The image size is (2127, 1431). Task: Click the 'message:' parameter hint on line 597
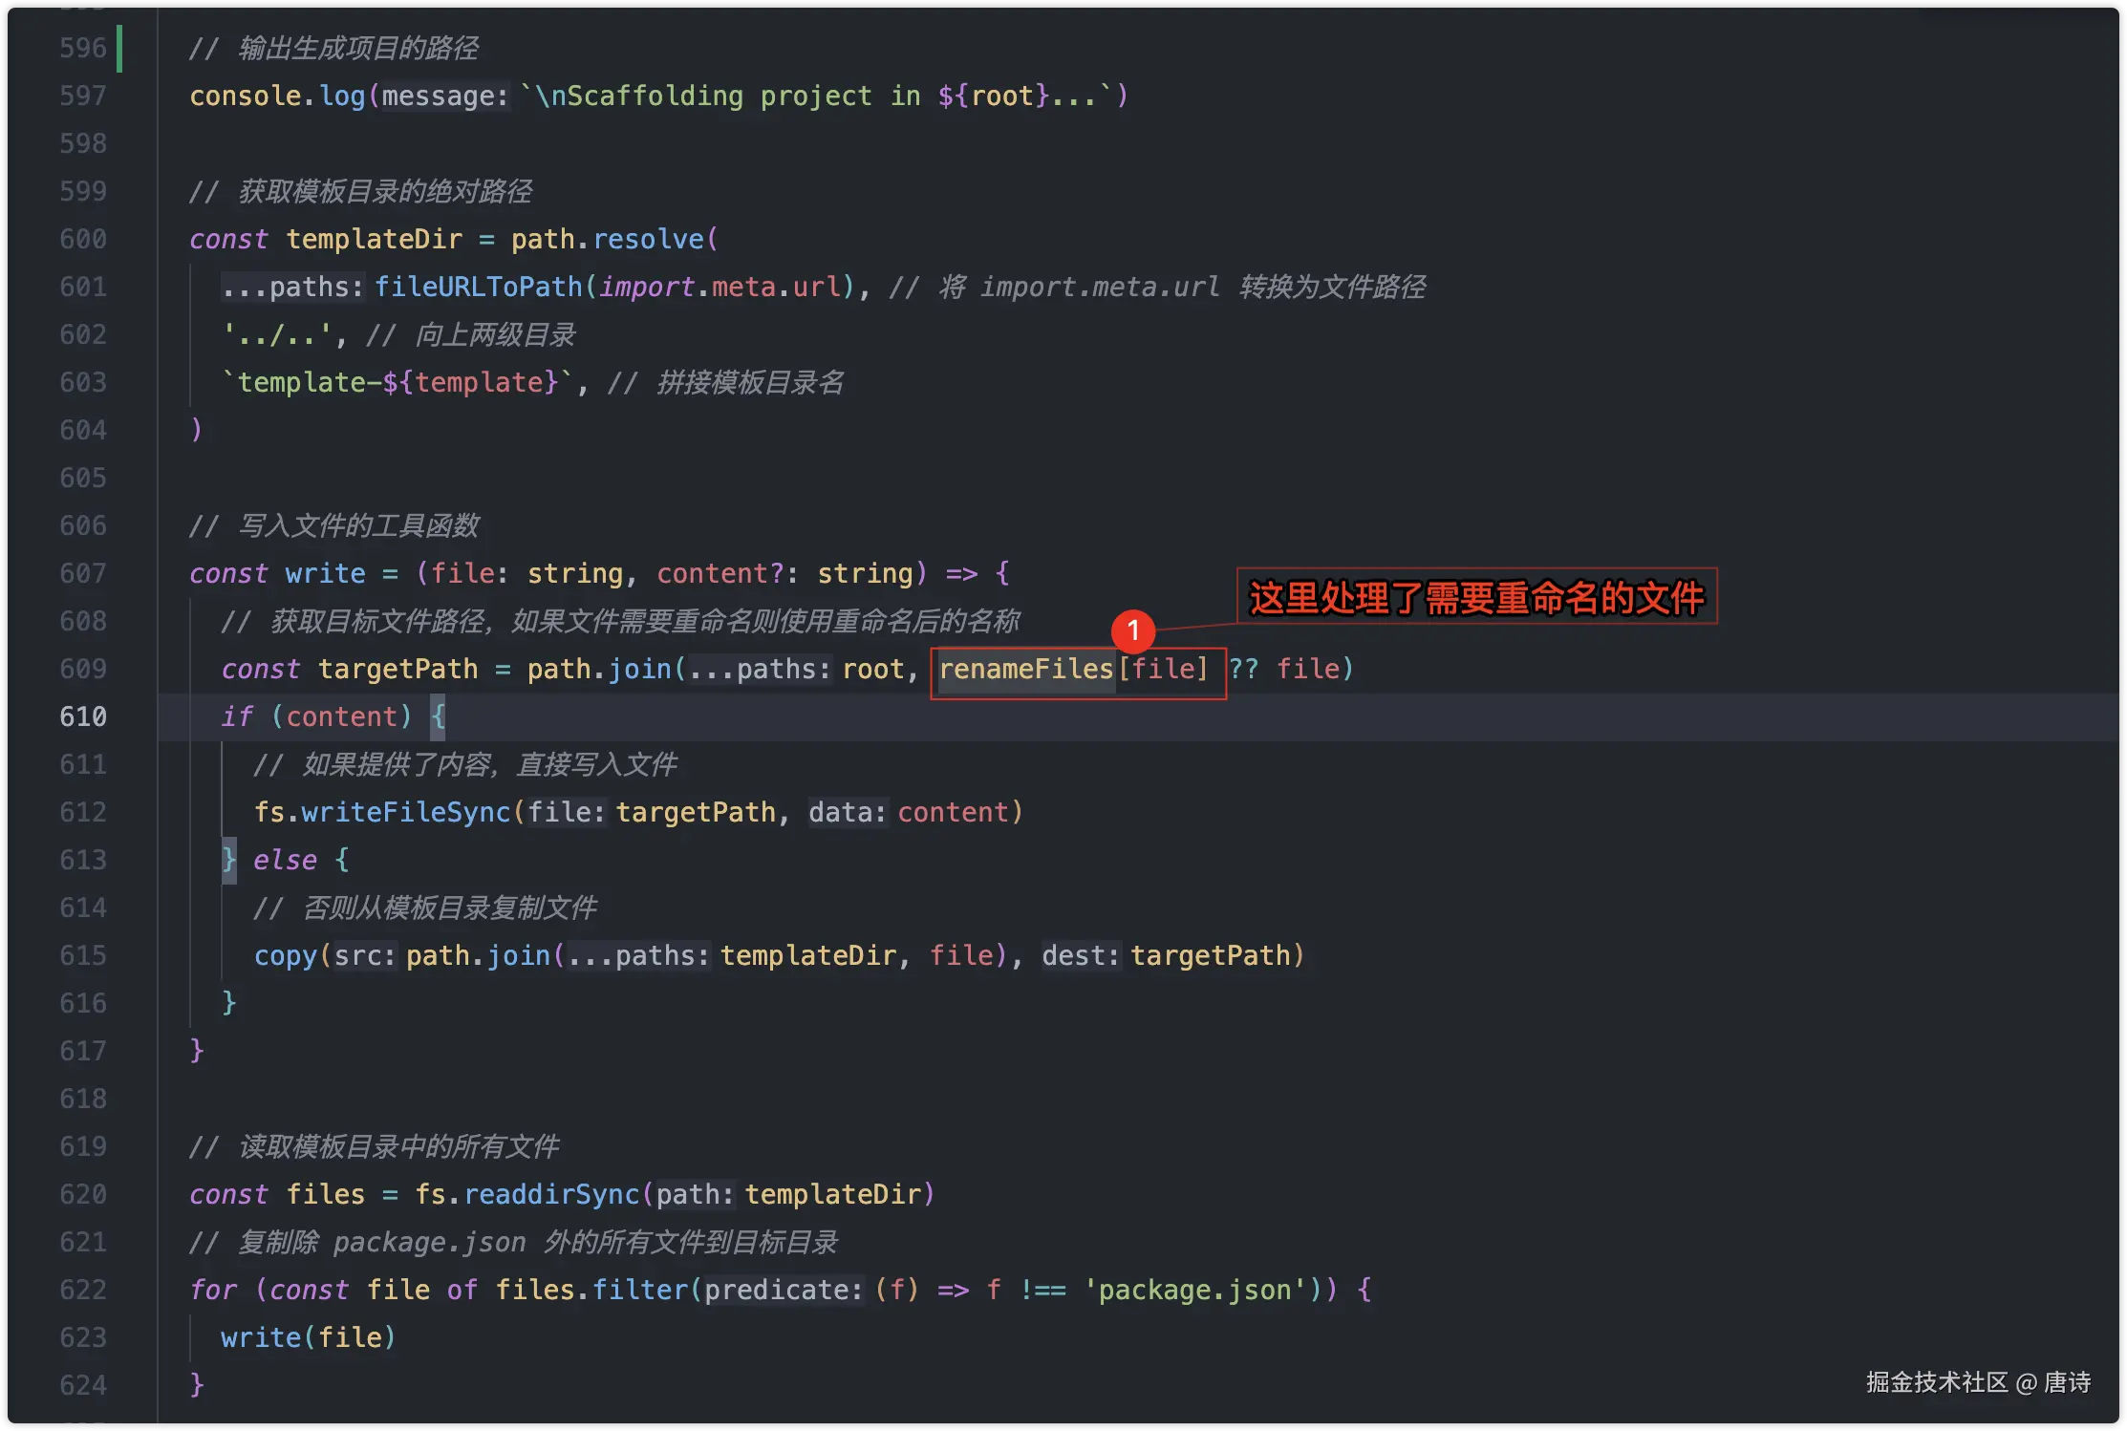pyautogui.click(x=445, y=96)
